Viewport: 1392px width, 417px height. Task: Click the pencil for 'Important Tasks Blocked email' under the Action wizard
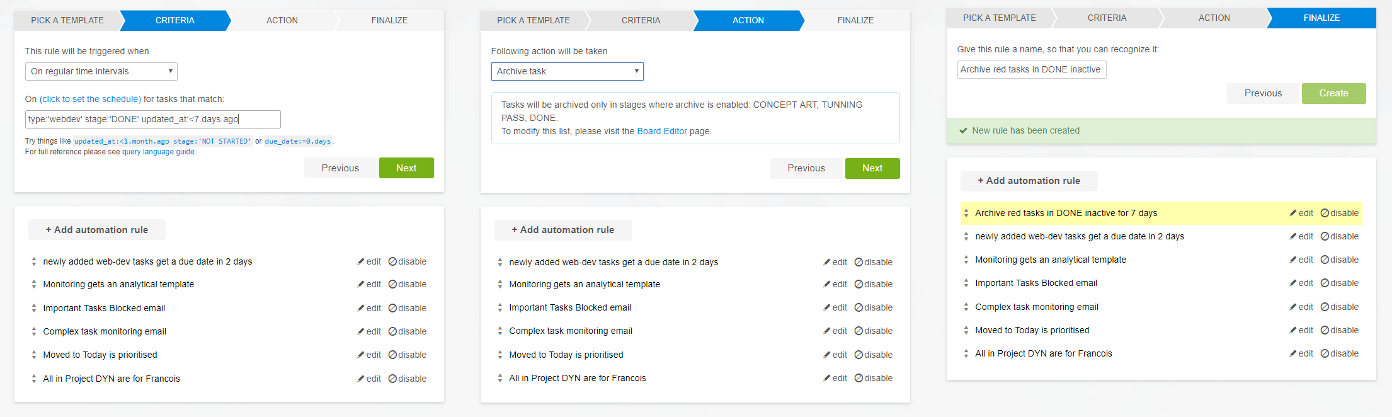click(x=826, y=308)
